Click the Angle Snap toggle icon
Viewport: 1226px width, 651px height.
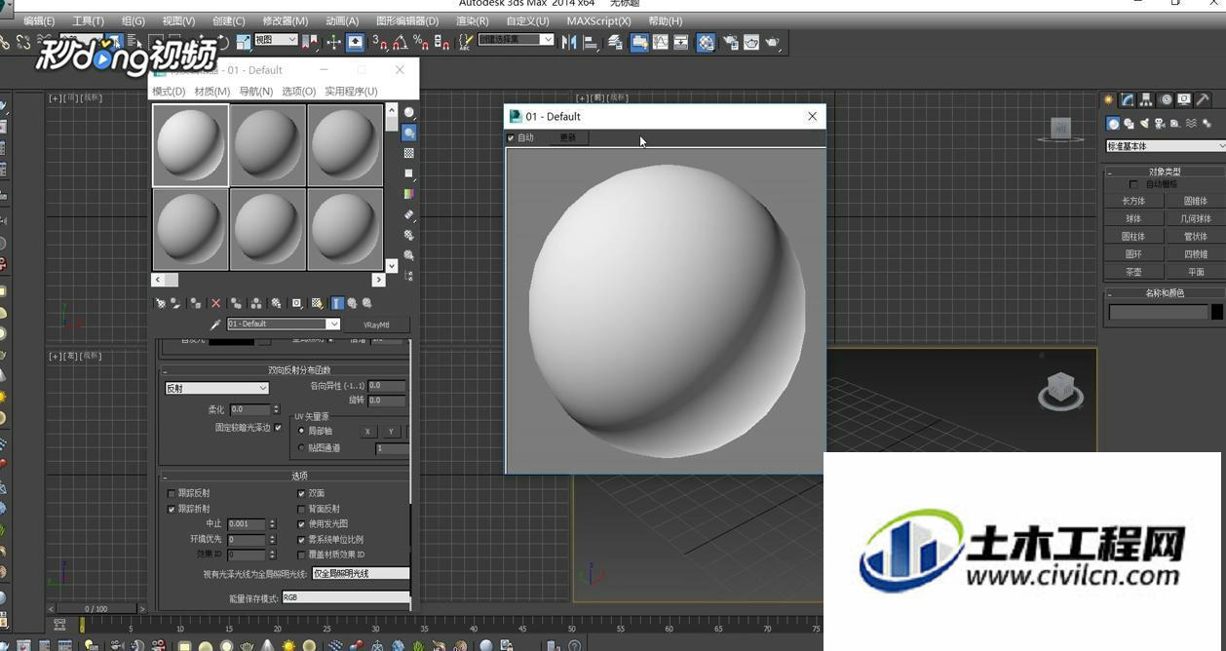[x=400, y=42]
